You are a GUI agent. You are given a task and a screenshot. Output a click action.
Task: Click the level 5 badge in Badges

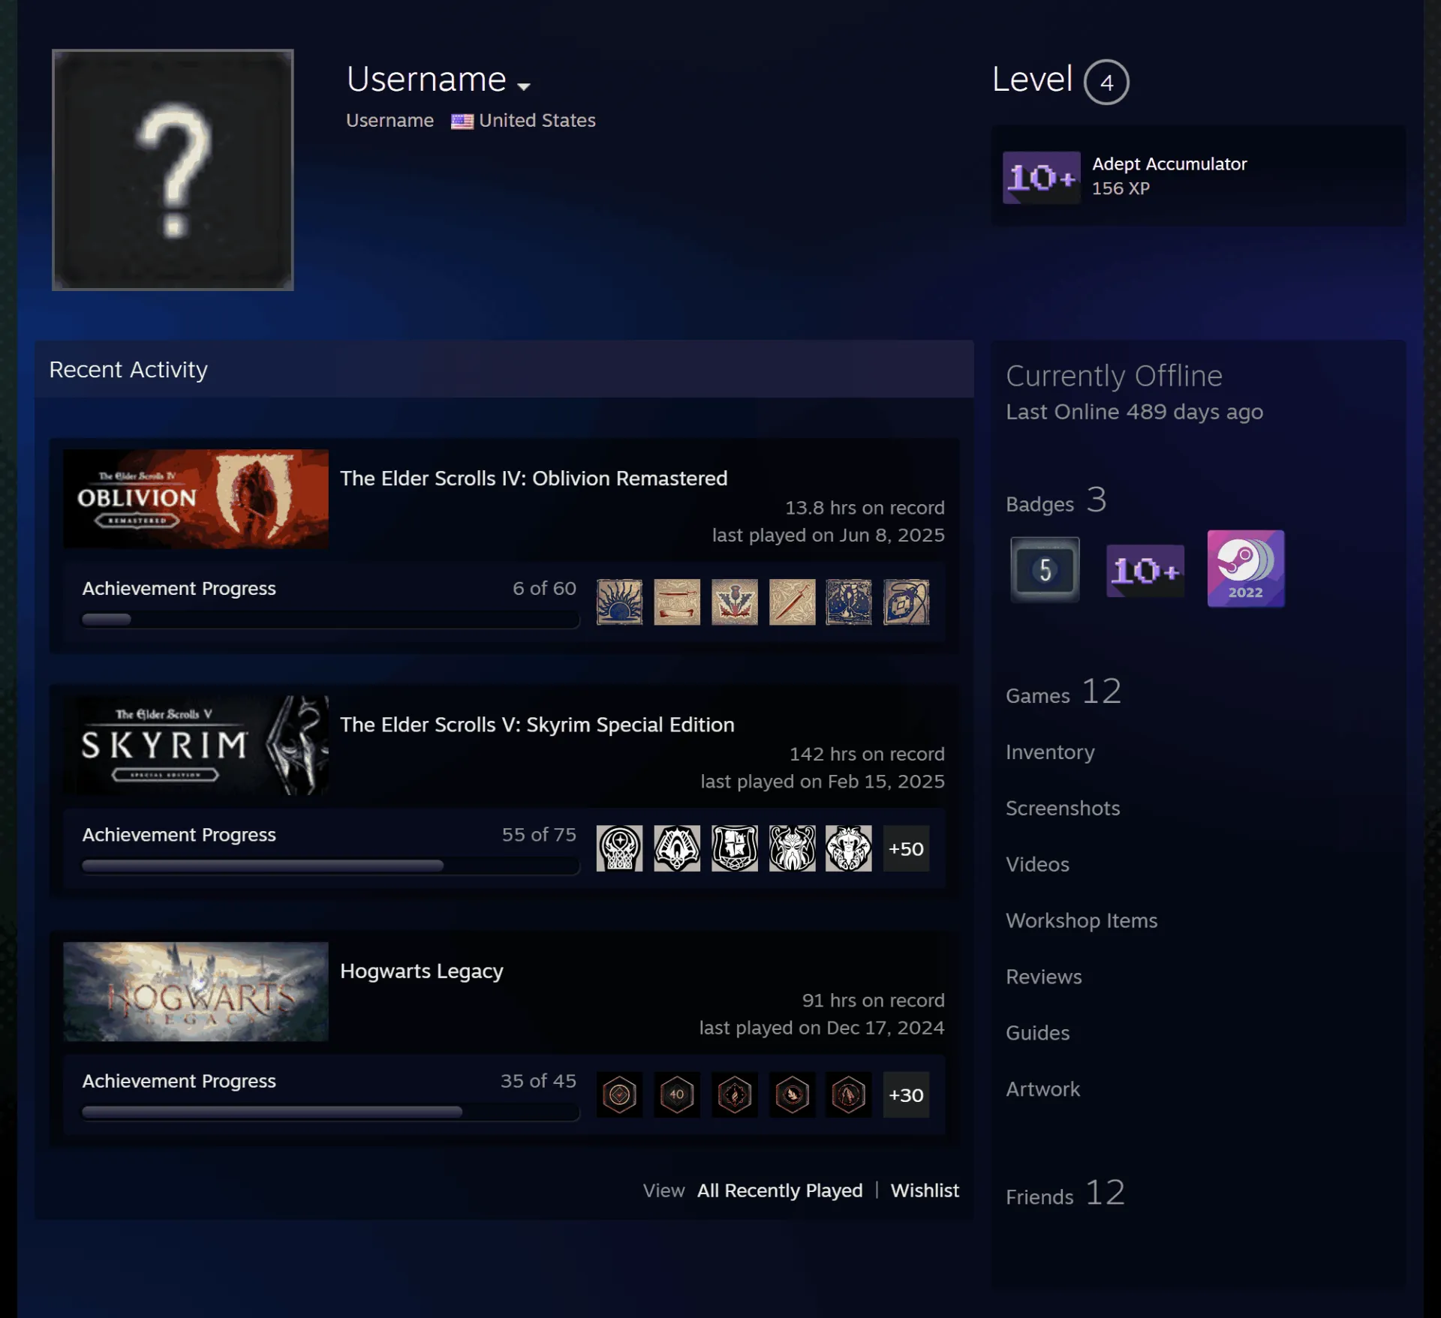point(1045,569)
